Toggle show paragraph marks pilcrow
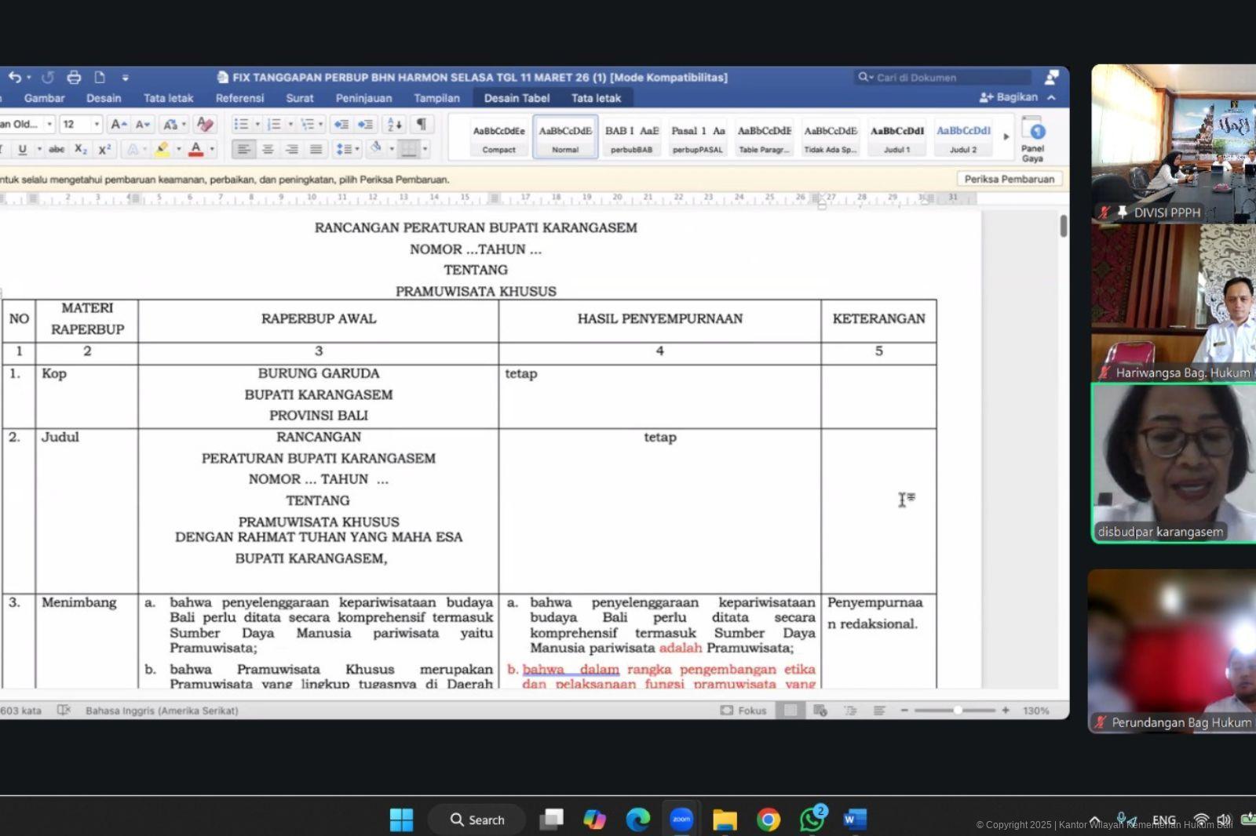The height and width of the screenshot is (836, 1256). (x=422, y=124)
